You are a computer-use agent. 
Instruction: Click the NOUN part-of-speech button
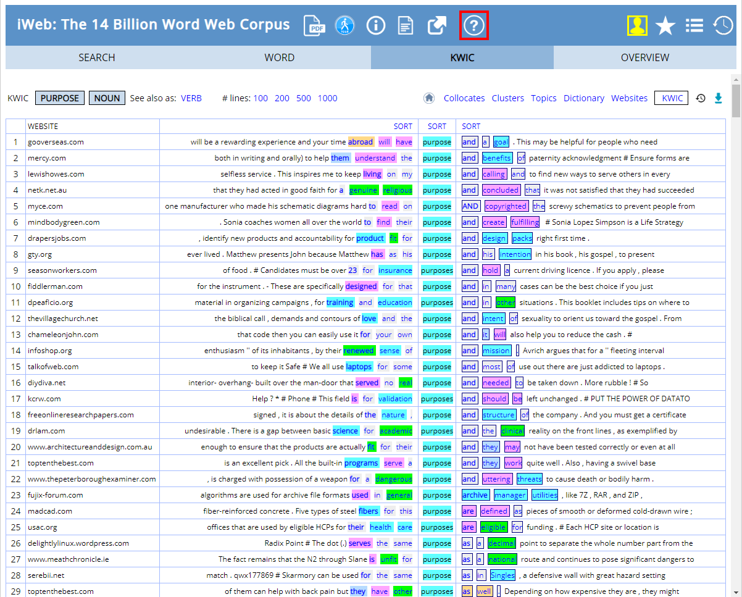(x=107, y=98)
